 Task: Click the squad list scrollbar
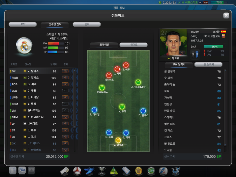75,98
